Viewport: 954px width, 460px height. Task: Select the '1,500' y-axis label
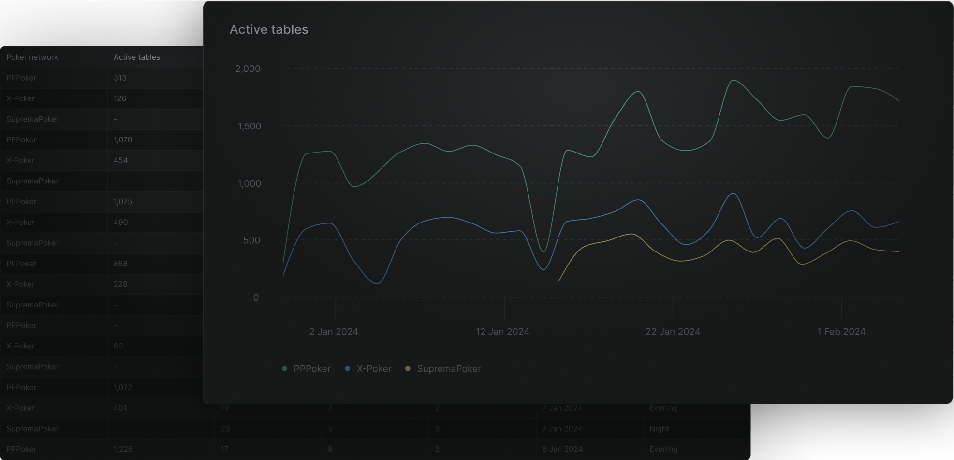point(249,126)
